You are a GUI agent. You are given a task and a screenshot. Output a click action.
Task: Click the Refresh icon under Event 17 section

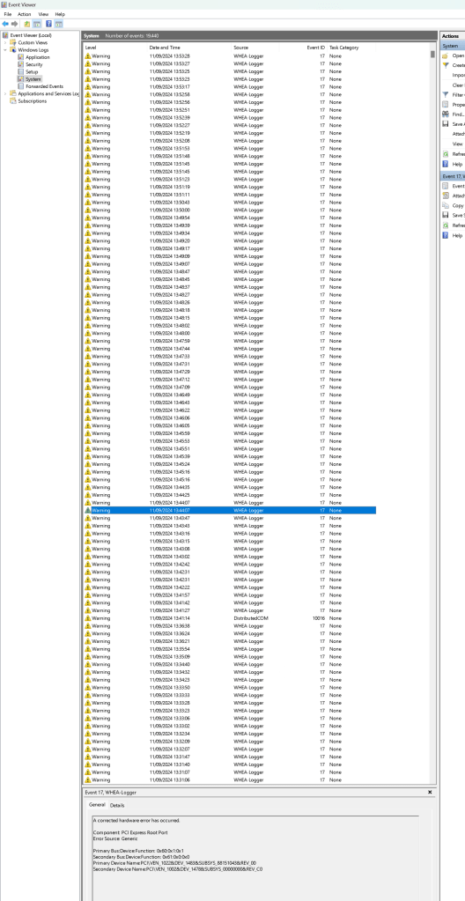click(445, 225)
